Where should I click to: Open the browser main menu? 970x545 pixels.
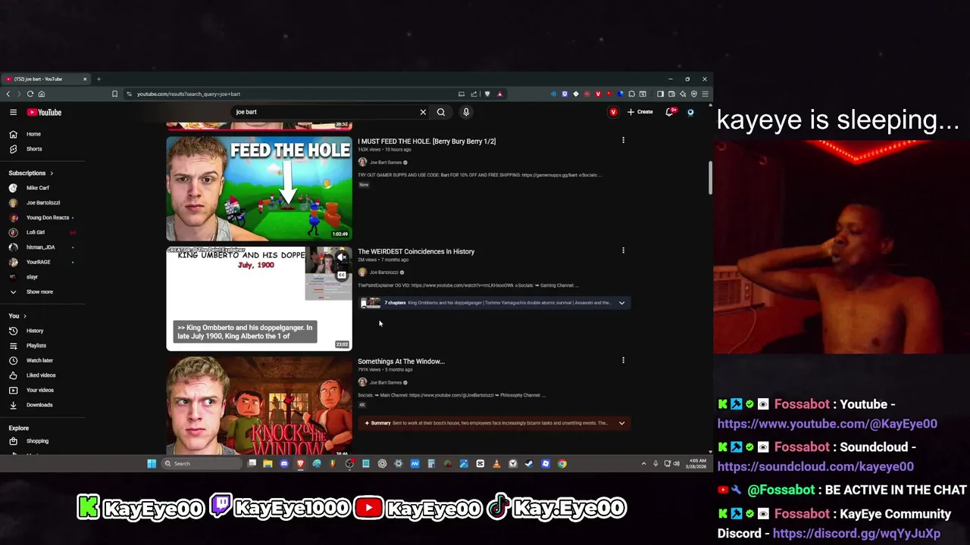(705, 94)
